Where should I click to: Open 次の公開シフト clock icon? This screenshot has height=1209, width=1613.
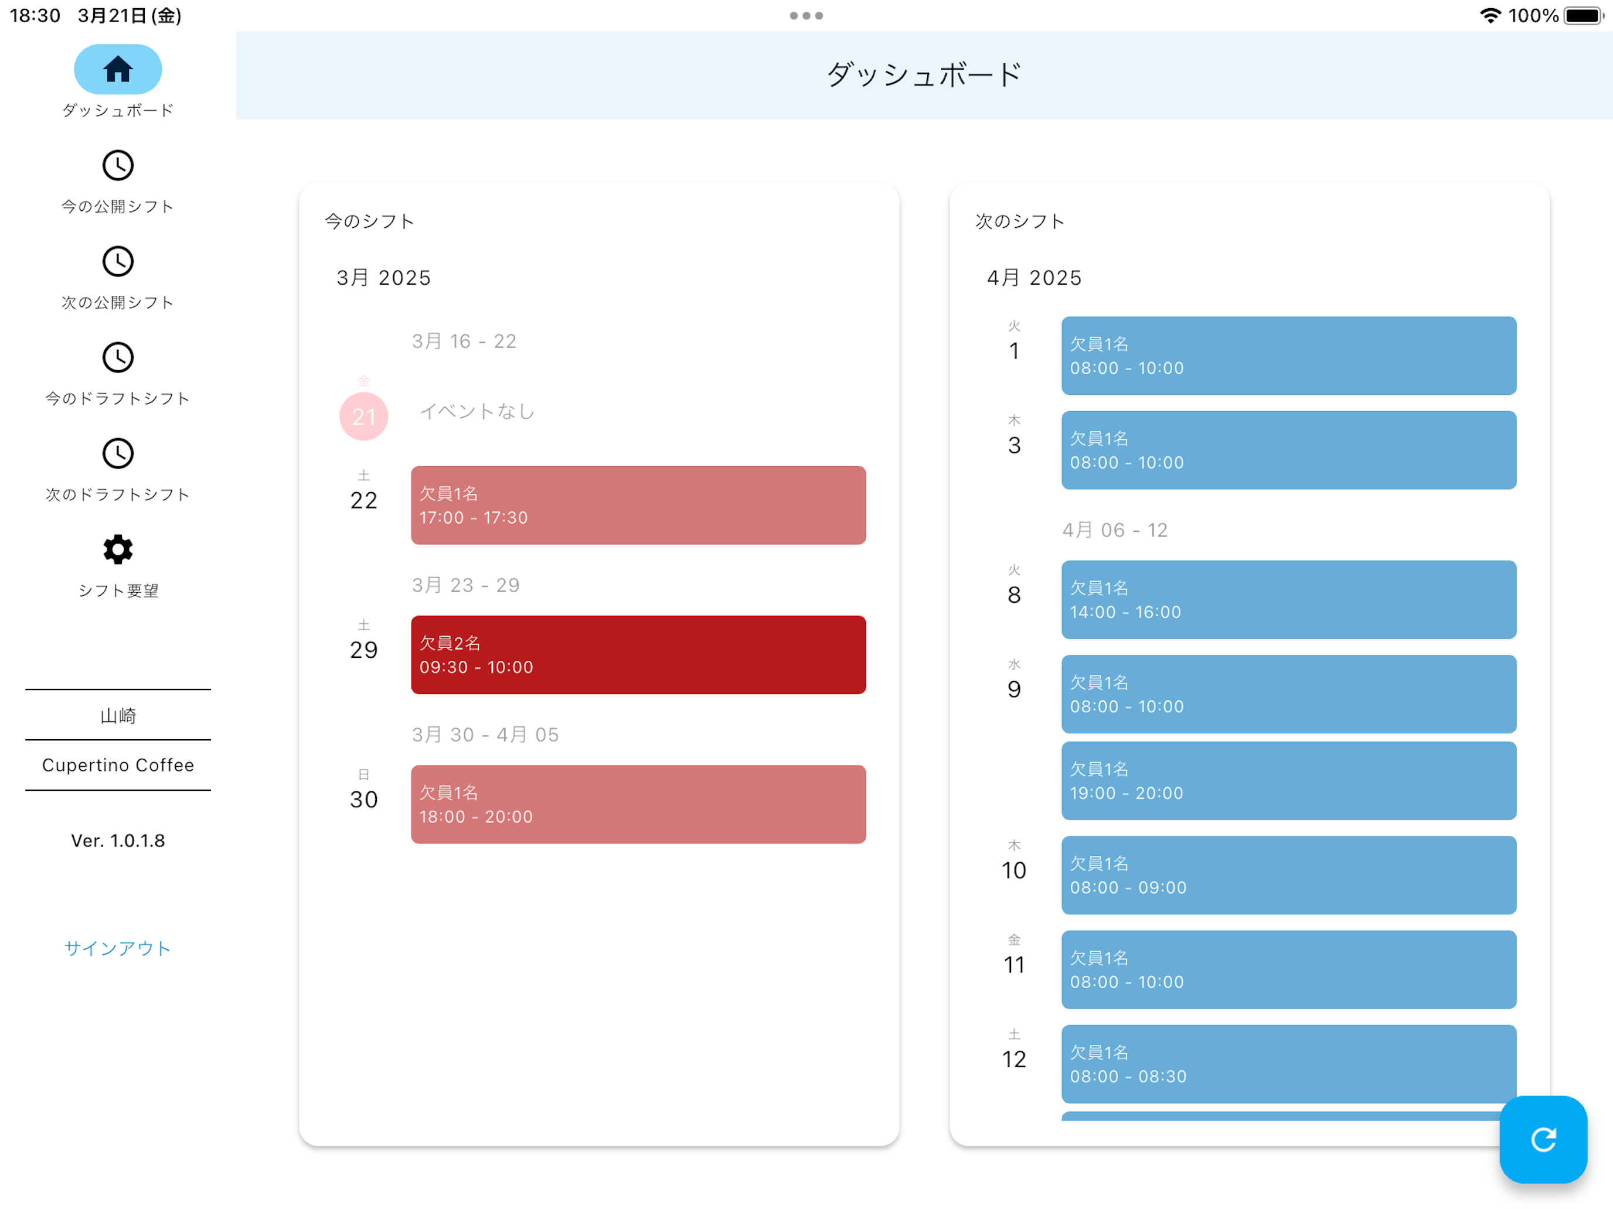tap(117, 262)
